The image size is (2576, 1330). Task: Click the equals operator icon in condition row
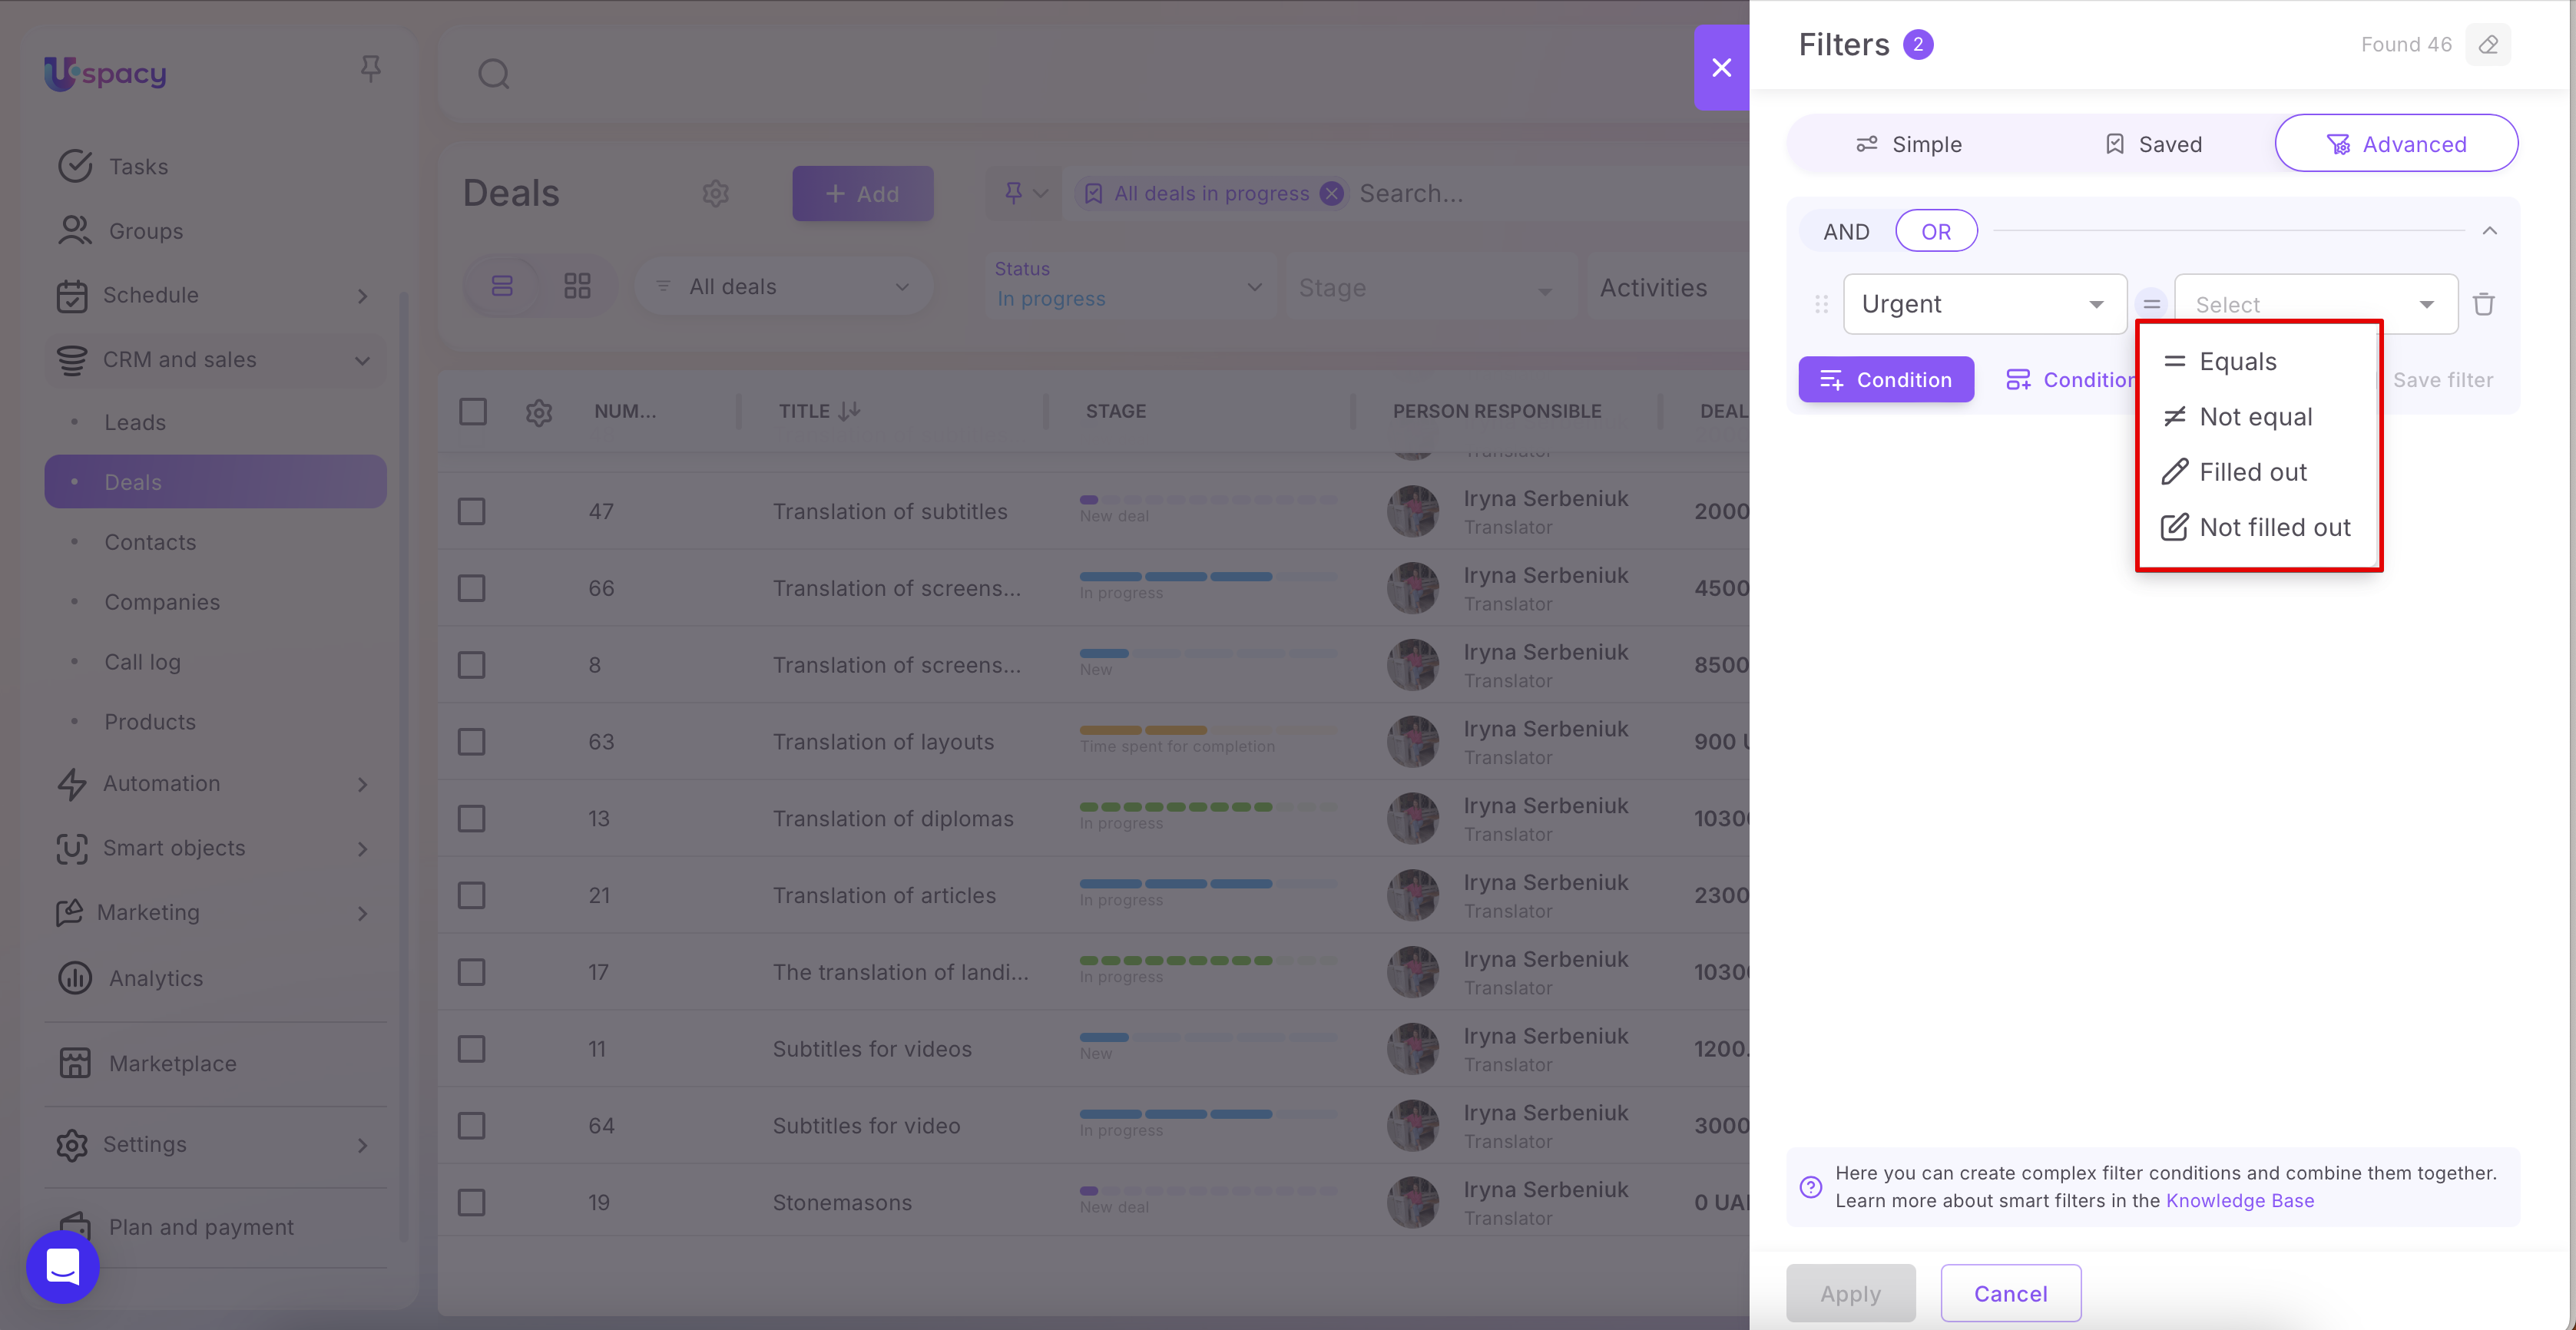point(2151,304)
